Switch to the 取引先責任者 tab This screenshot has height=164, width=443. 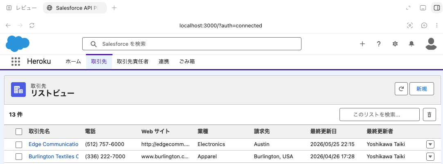[133, 61]
